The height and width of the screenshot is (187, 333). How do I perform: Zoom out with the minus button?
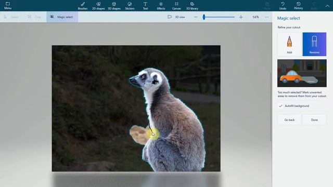click(x=196, y=17)
